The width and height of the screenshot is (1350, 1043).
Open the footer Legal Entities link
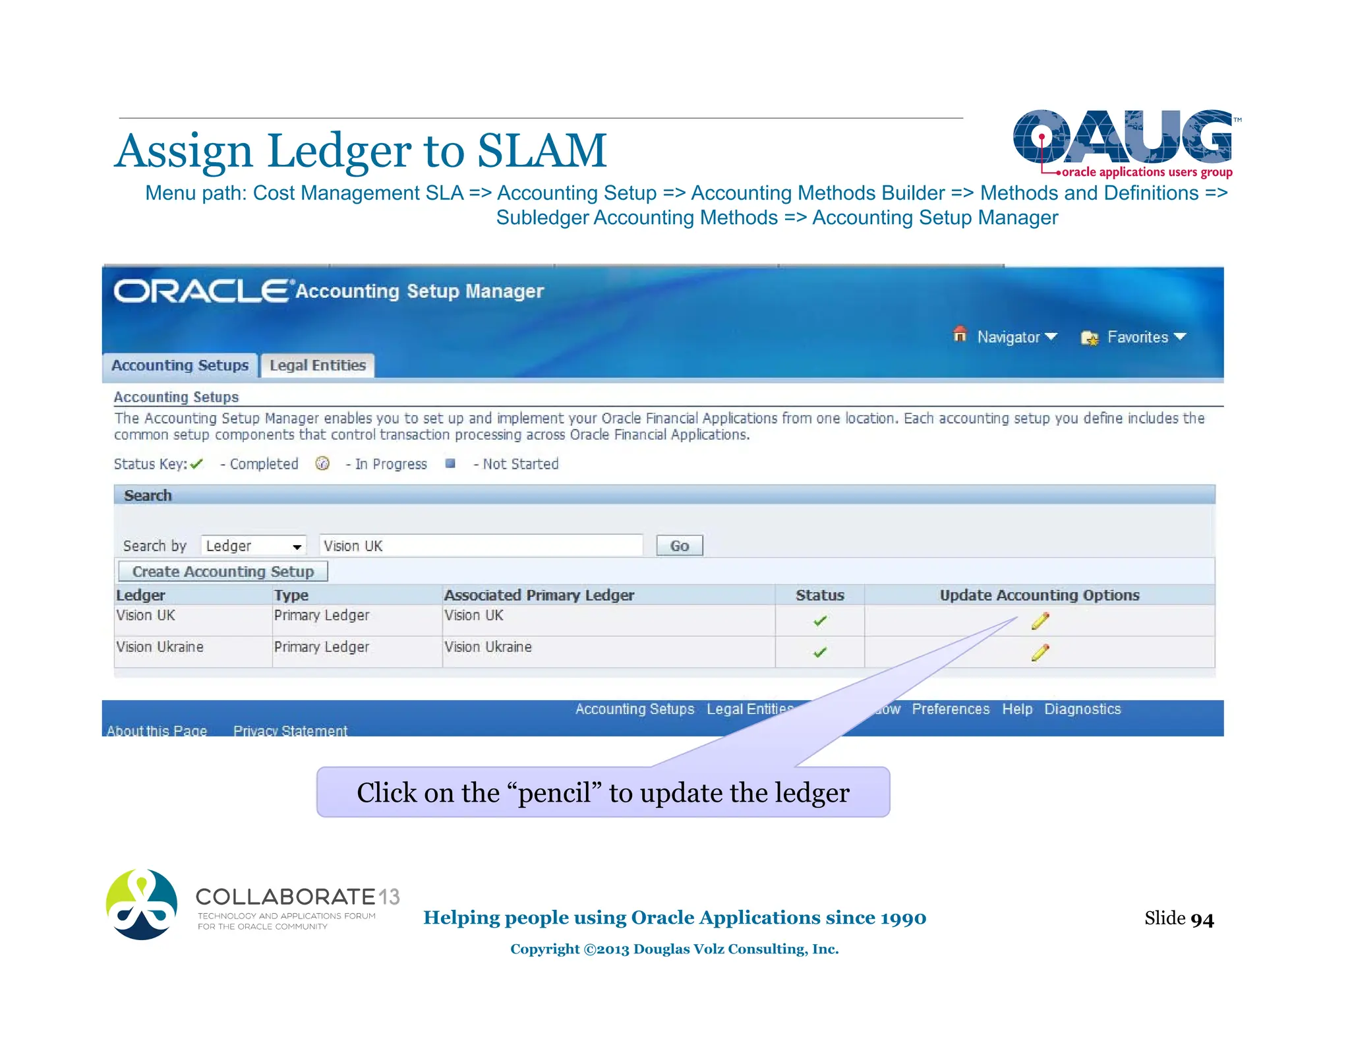[750, 709]
